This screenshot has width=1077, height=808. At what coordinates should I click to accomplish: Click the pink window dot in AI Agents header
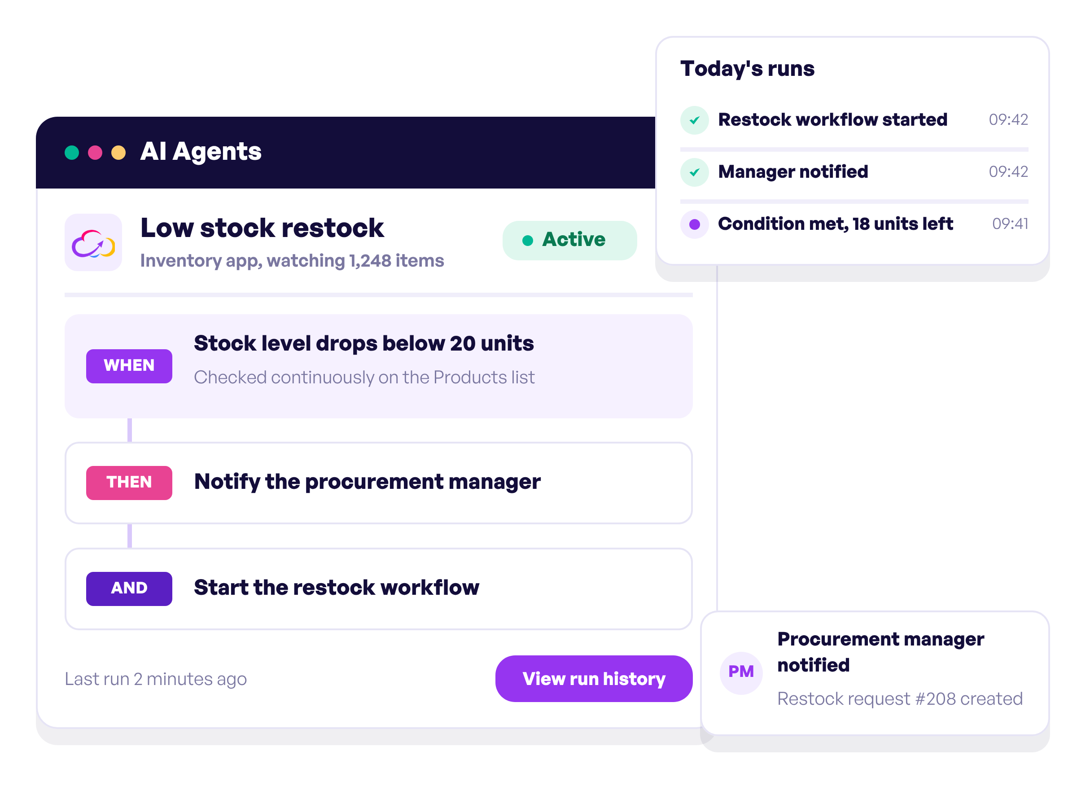[x=95, y=153]
